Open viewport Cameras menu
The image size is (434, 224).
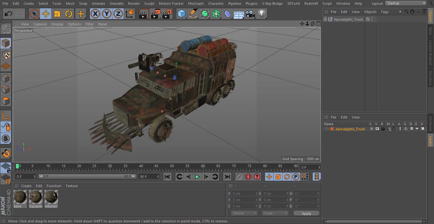(x=40, y=24)
